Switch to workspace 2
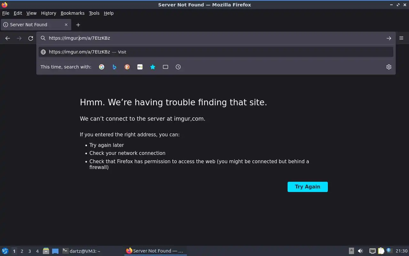 click(x=22, y=251)
